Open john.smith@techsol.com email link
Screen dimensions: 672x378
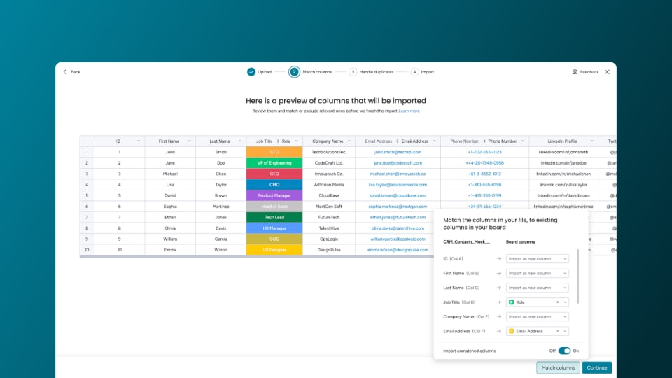[398, 152]
